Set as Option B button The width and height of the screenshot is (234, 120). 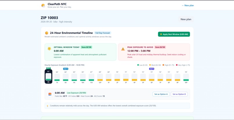click(179, 94)
